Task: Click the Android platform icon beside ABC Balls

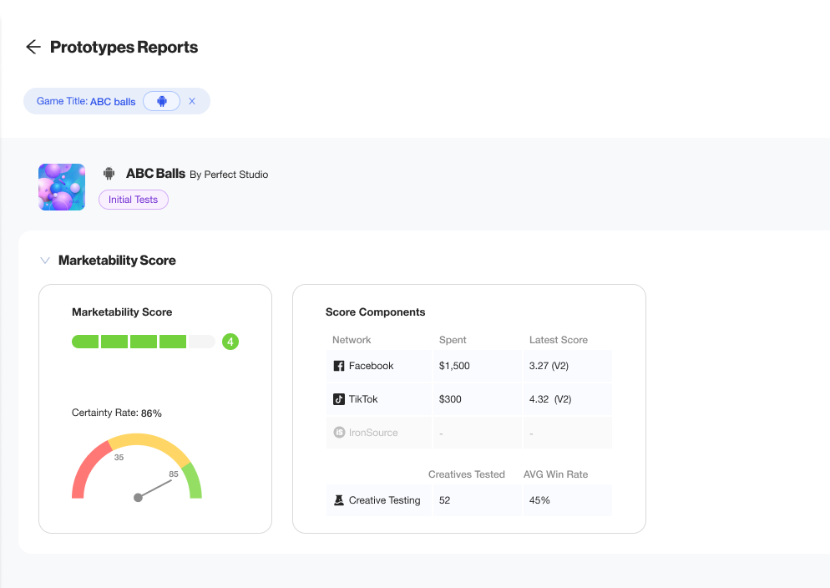Action: point(109,174)
